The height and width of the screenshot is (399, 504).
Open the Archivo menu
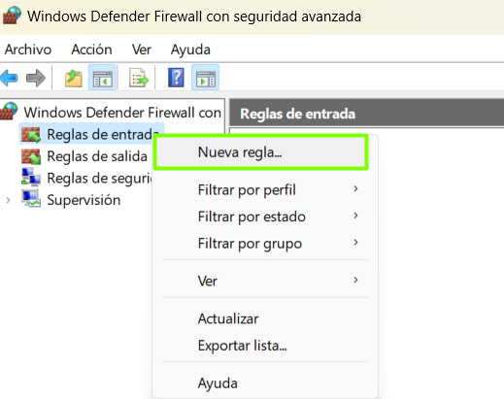point(28,50)
